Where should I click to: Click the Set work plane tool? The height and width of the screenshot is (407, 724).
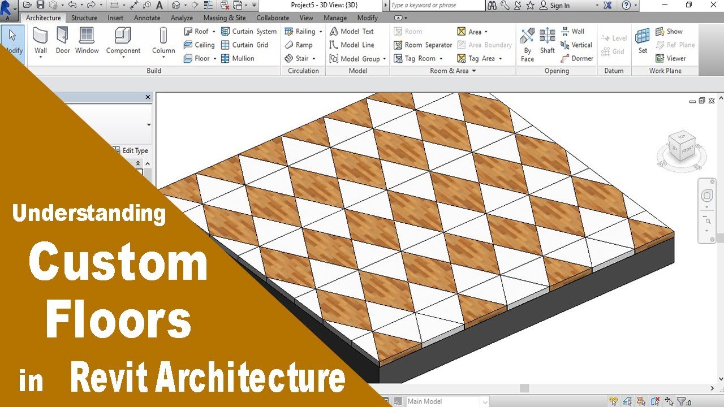tap(643, 41)
